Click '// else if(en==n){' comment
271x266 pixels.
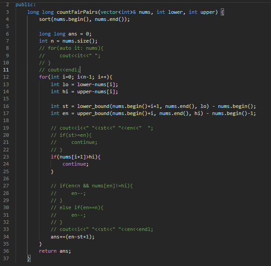click(77, 208)
